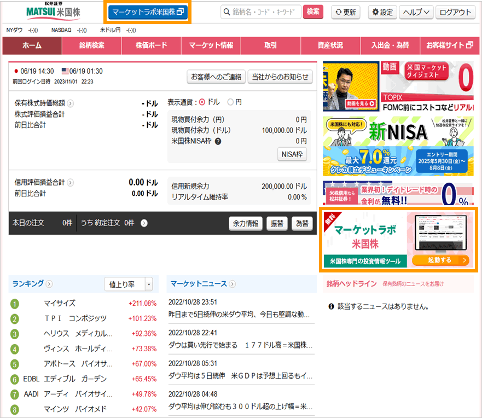Viewport: 482px width, 418px height.
Task: Click the ログアウト logout button
Action: (455, 12)
